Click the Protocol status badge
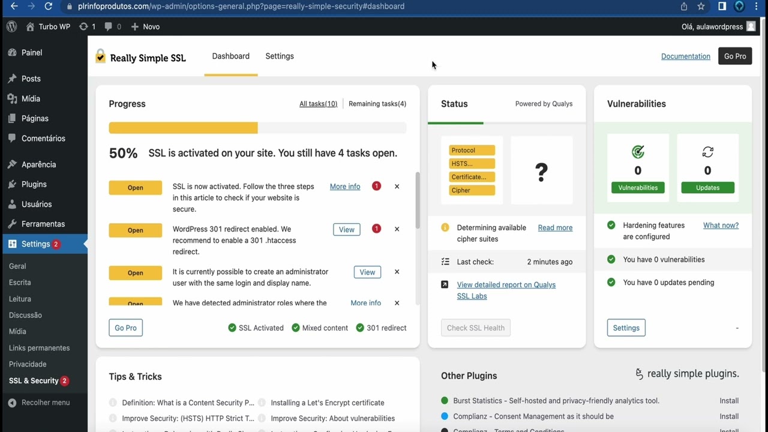 [x=472, y=151]
